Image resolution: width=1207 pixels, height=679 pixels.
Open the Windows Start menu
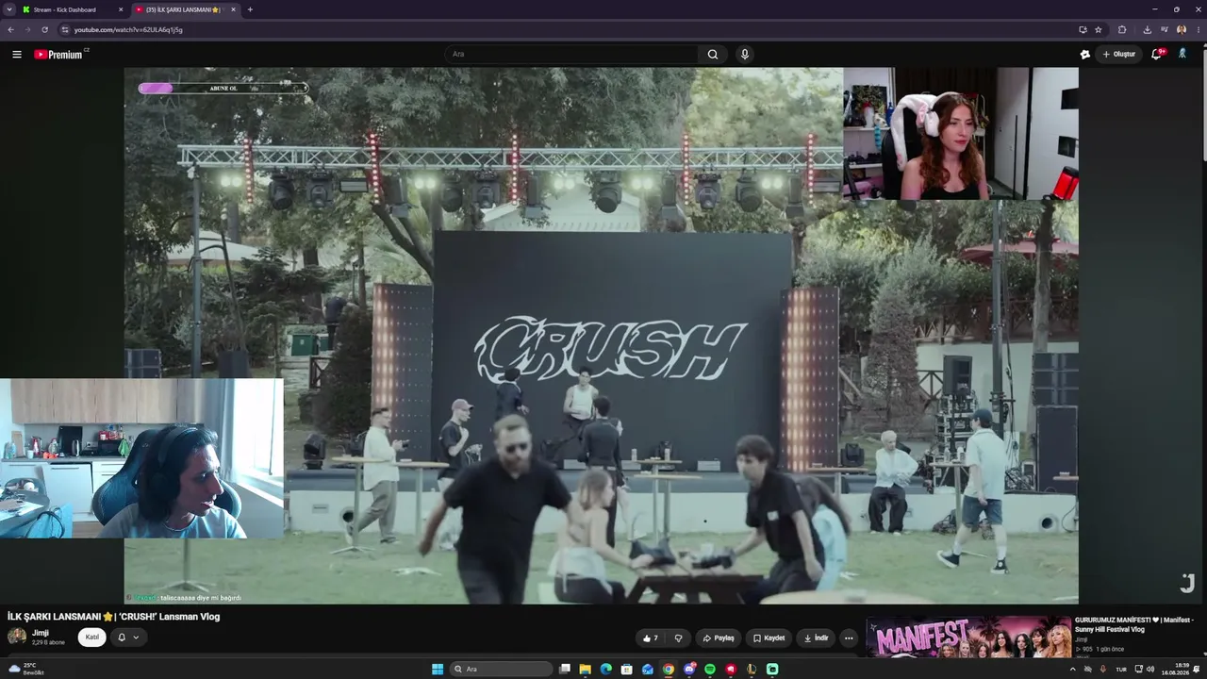point(438,670)
